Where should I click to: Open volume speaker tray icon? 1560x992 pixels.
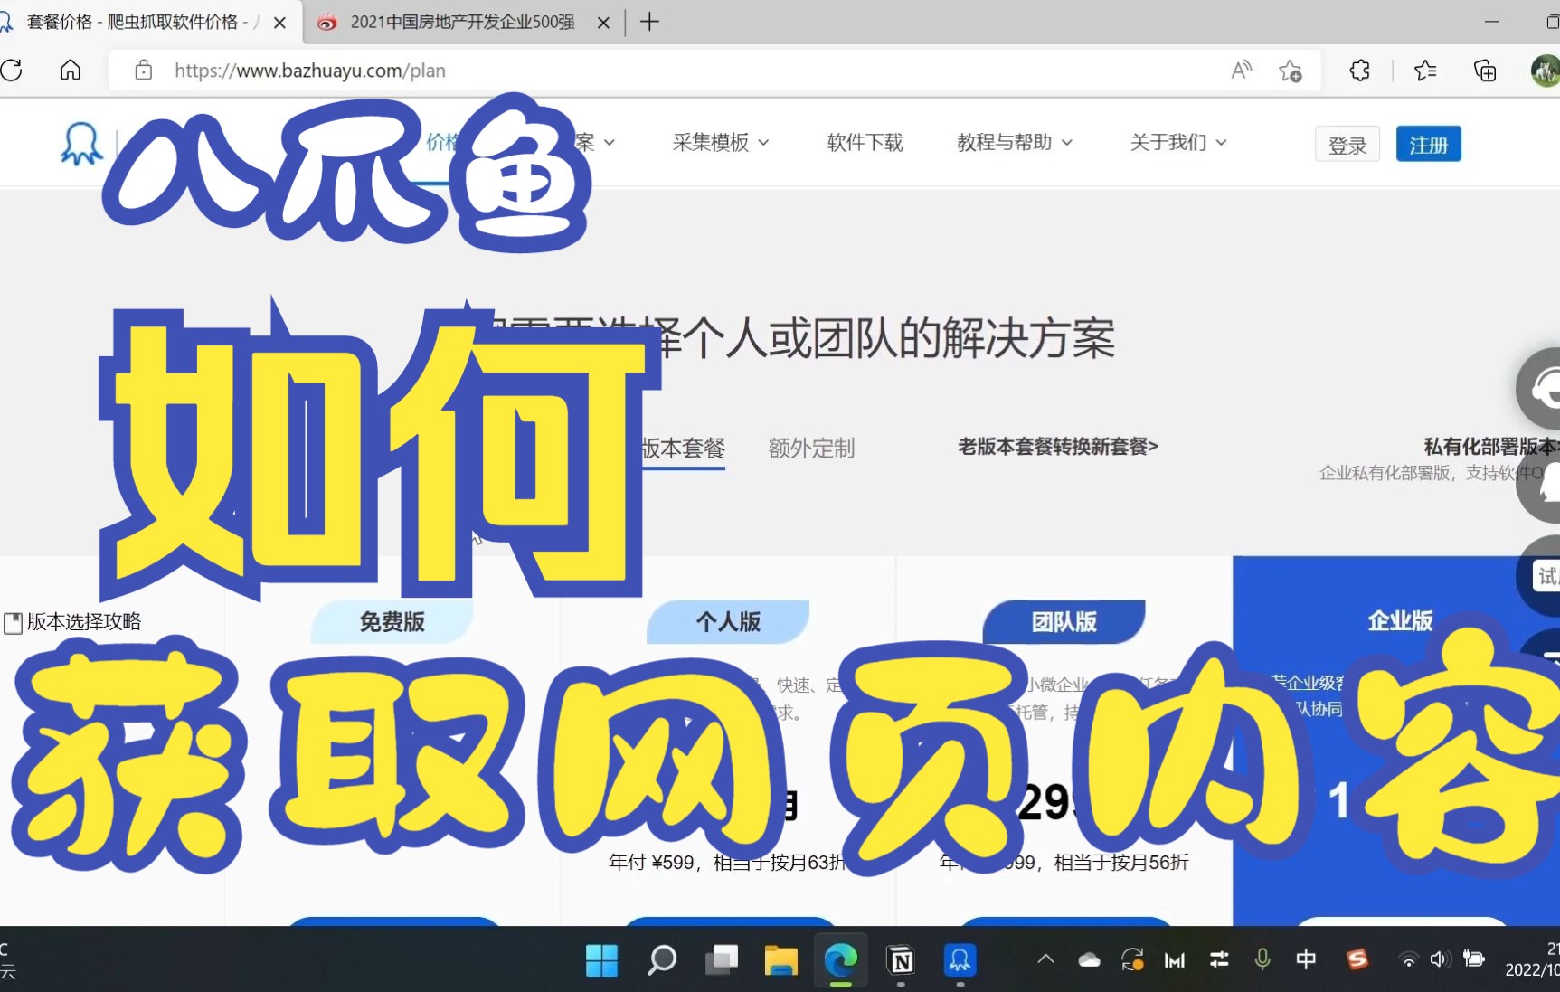coord(1440,959)
